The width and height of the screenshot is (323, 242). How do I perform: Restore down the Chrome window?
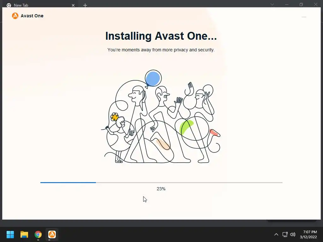click(301, 4)
